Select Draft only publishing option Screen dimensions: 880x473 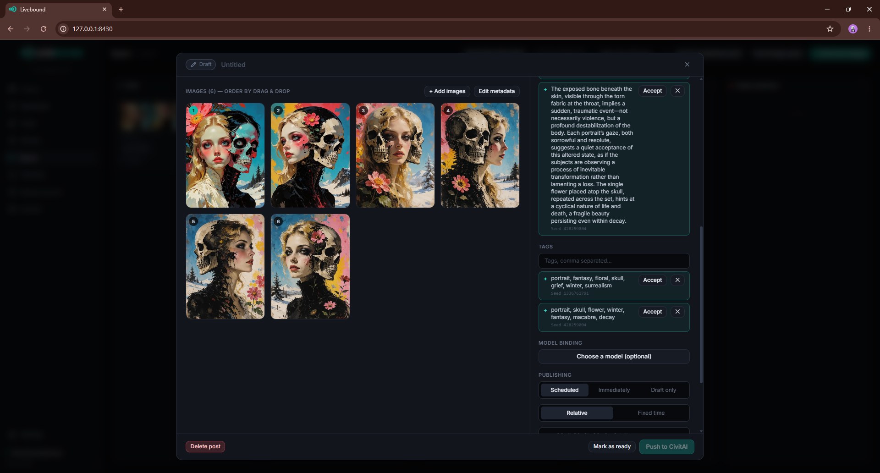[663, 390]
